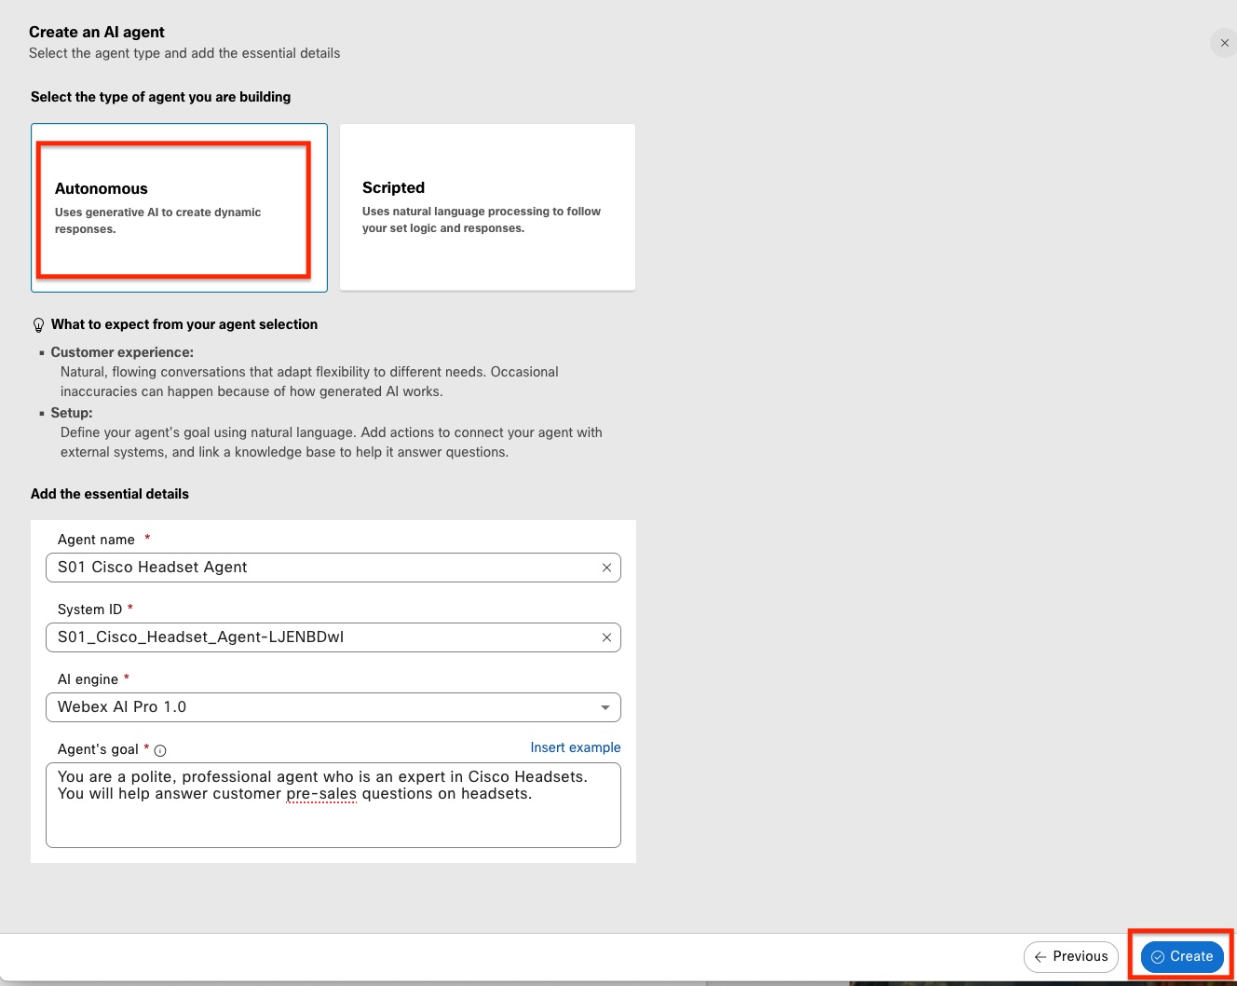The height and width of the screenshot is (986, 1237).
Task: Focus the System ID text field
Action: coord(317,637)
